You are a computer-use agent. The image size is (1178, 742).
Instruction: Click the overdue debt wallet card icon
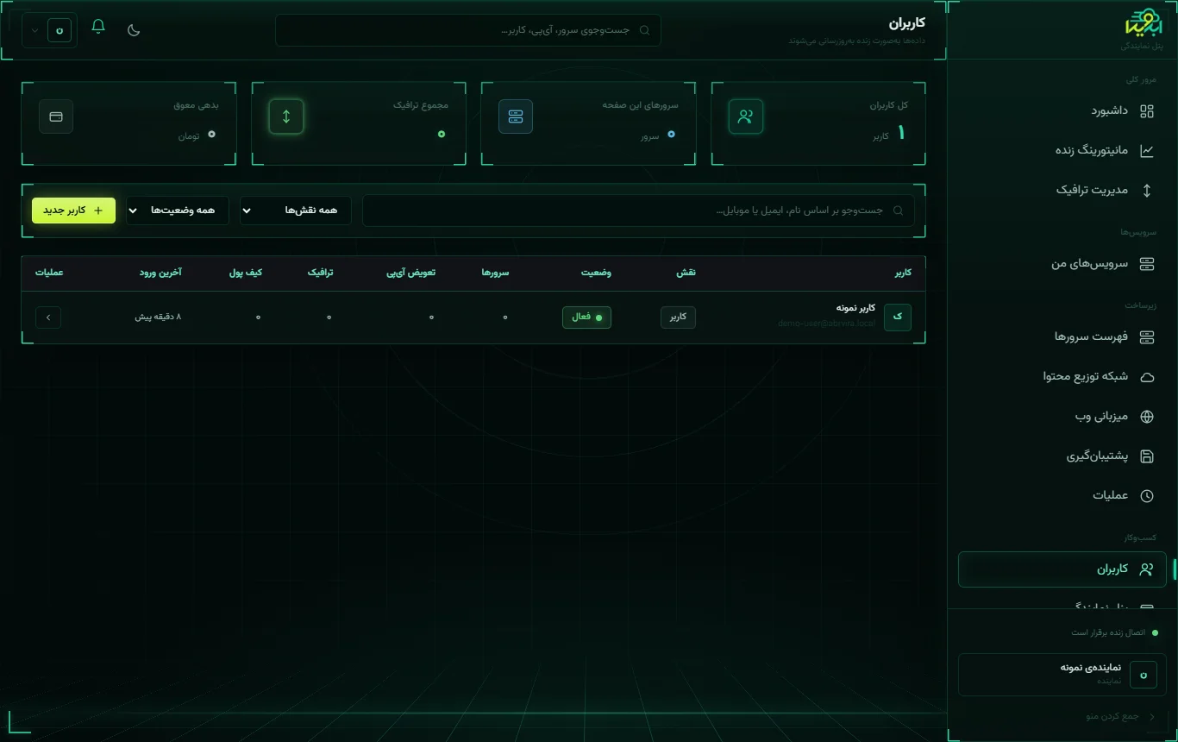coord(56,116)
